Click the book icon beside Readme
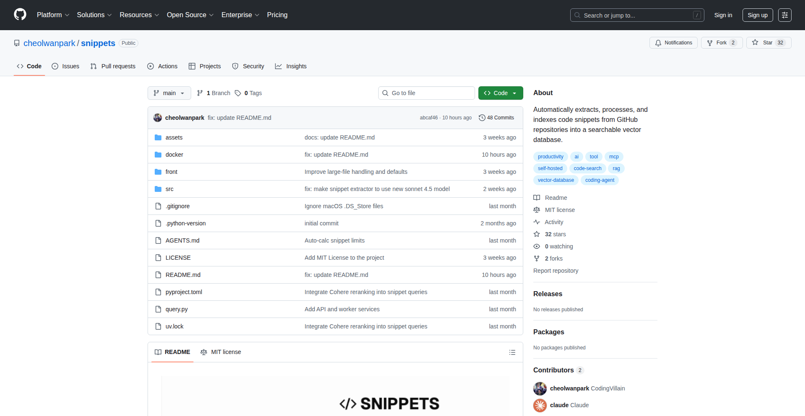805x416 pixels. click(x=537, y=198)
